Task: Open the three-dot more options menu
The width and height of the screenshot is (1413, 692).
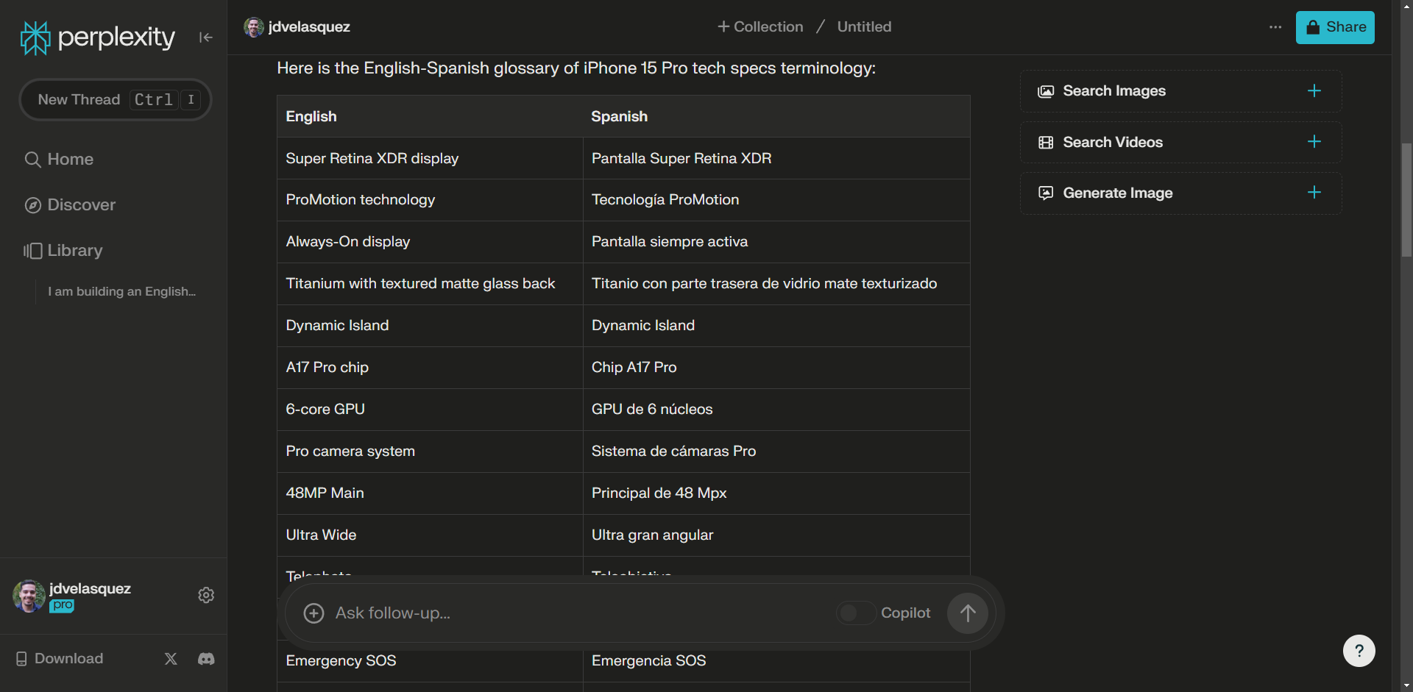Action: tap(1275, 27)
